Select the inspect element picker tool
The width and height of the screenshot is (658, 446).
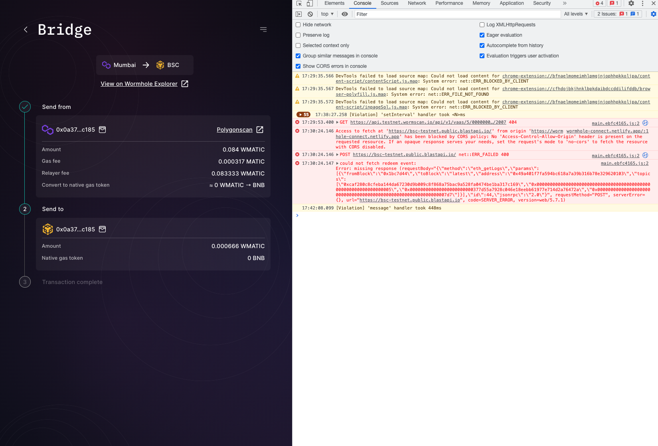298,3
